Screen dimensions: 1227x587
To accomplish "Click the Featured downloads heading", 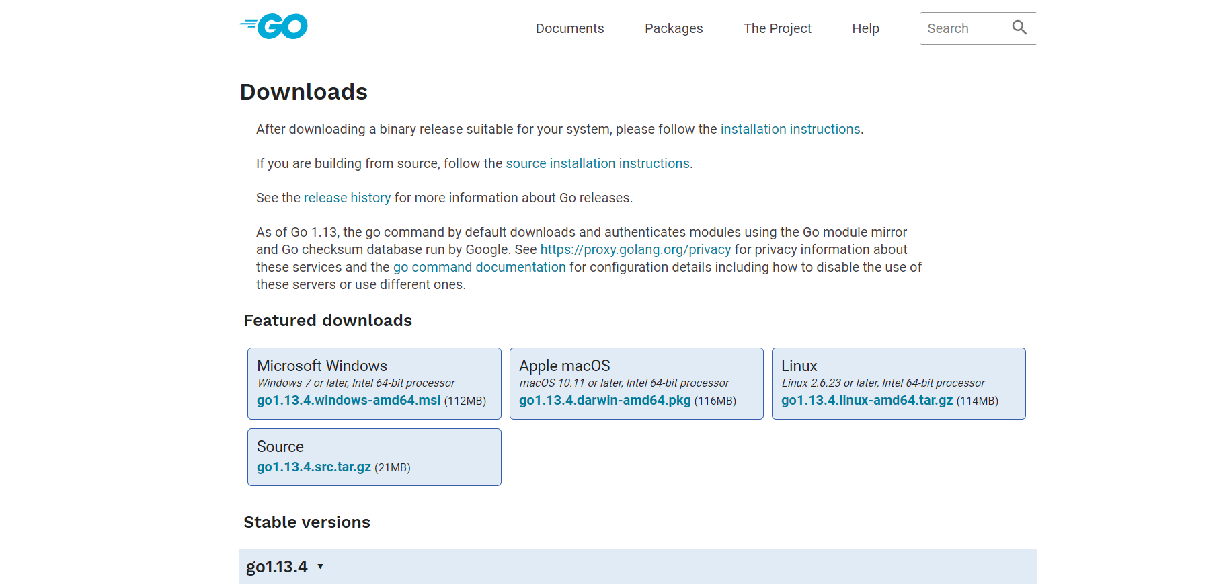I will coord(328,321).
